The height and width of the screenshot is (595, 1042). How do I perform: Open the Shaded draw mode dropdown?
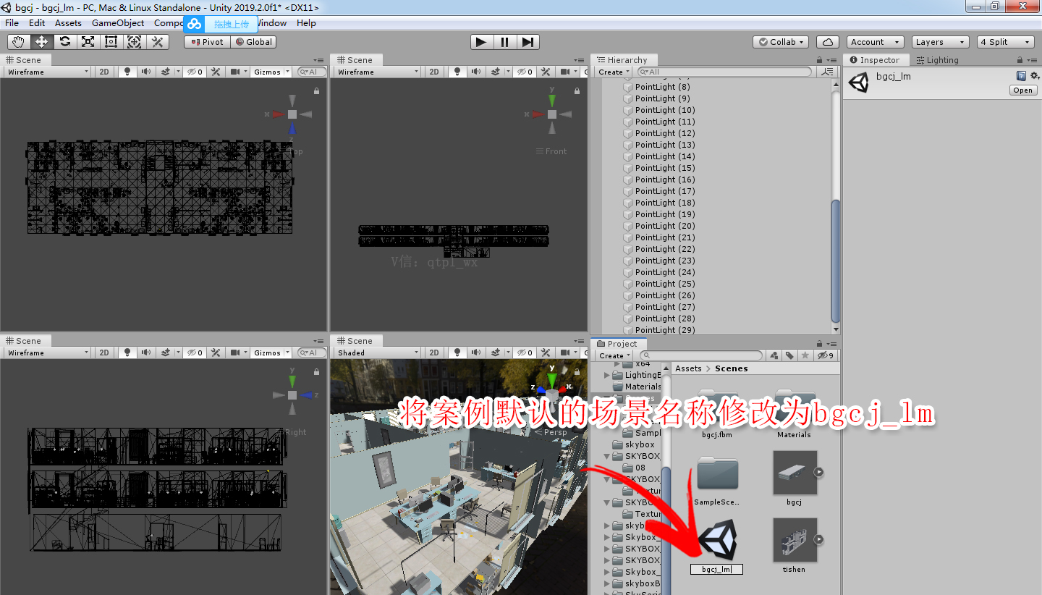click(378, 353)
